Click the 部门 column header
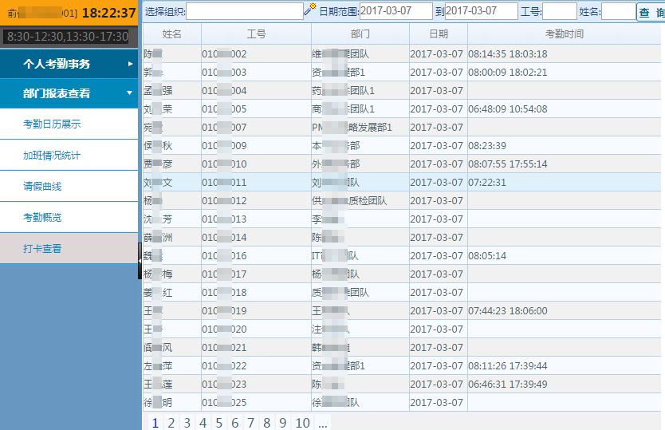 (x=360, y=34)
